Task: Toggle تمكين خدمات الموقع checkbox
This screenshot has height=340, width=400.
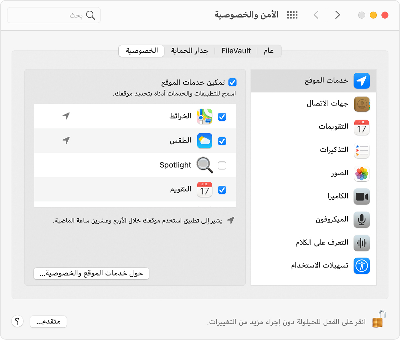Action: coord(232,82)
